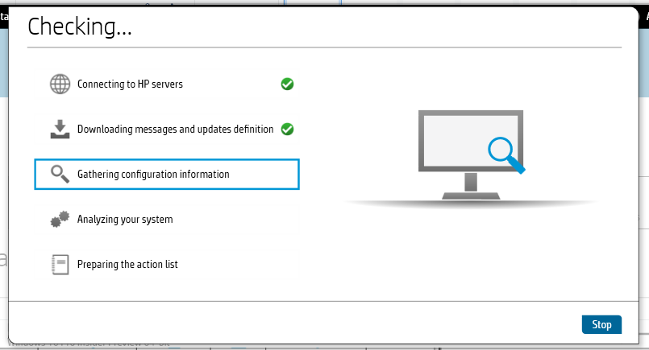Image resolution: width=649 pixels, height=350 pixels.
Task: Click the "Checking..." dialog heading
Action: [x=80, y=27]
